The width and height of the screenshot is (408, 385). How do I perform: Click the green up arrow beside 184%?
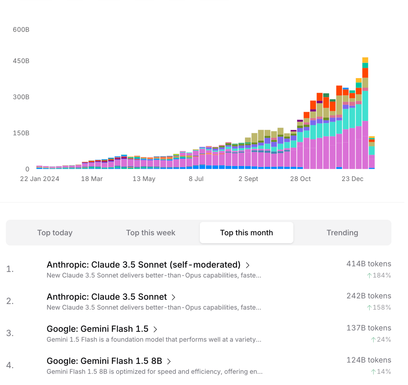[x=369, y=276]
